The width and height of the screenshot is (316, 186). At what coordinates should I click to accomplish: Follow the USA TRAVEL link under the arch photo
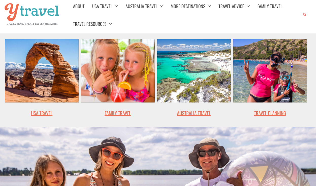coord(42,113)
